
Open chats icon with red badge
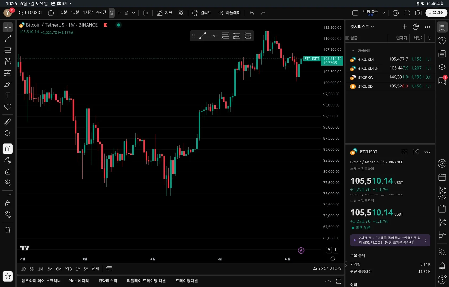(442, 80)
